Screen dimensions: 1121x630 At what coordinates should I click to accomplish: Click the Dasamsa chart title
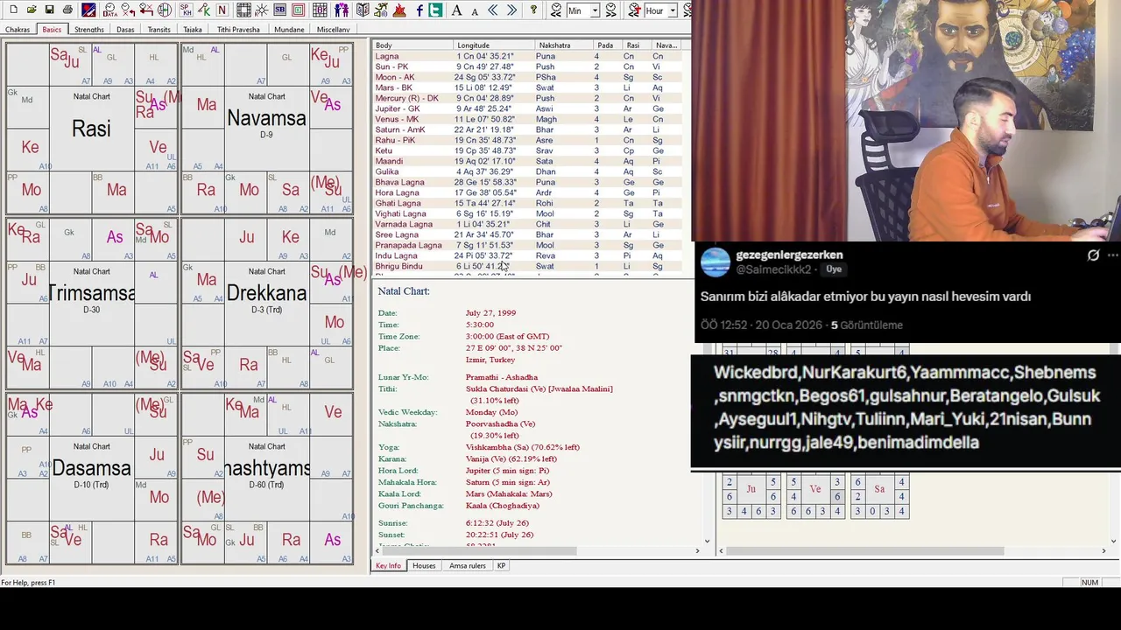pyautogui.click(x=91, y=468)
